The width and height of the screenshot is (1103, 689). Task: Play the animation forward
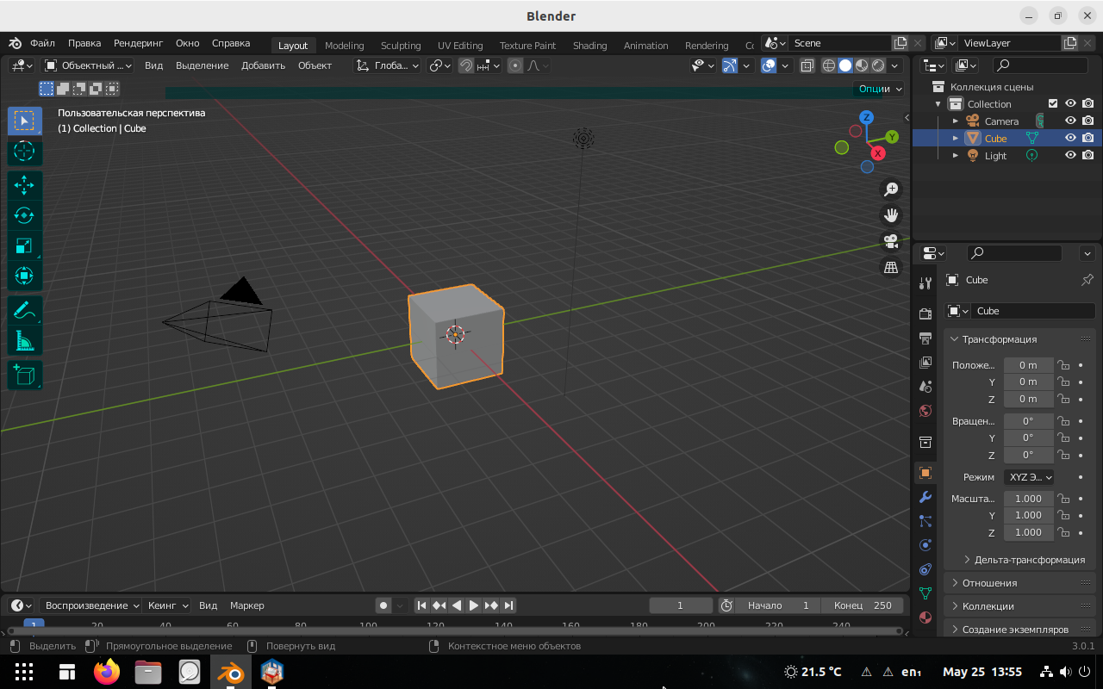pyautogui.click(x=474, y=605)
